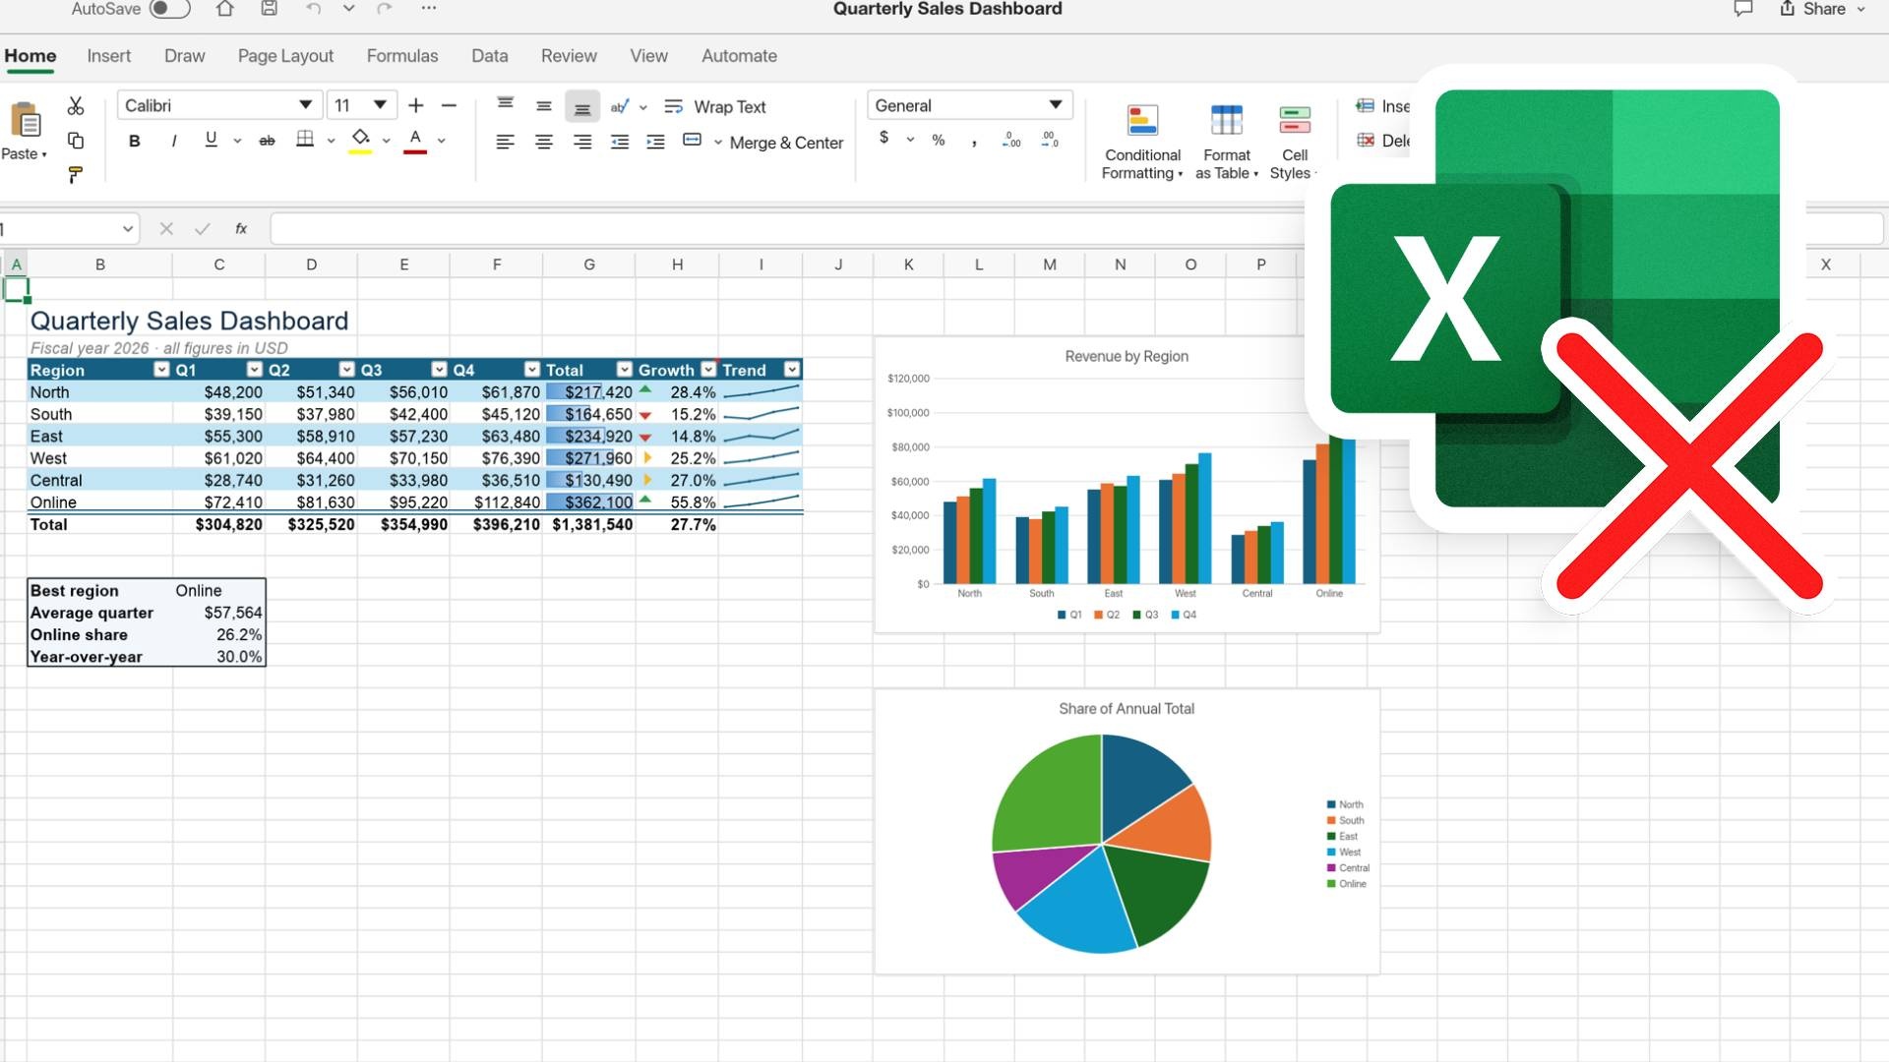This screenshot has height=1062, width=1889.
Task: Toggle the AutoSave switch
Action: pyautogui.click(x=169, y=9)
